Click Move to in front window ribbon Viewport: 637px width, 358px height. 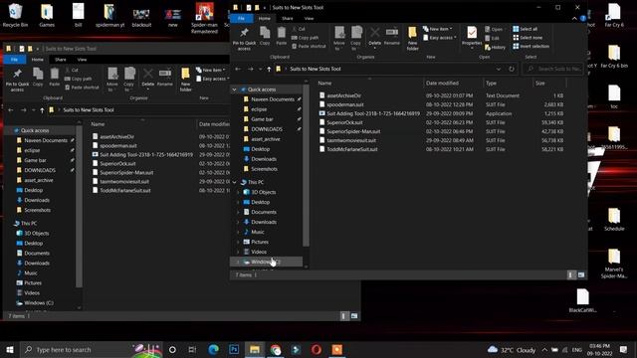pos(338,38)
